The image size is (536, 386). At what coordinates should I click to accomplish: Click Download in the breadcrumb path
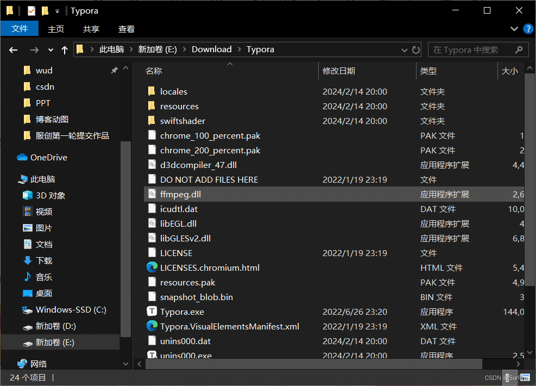(x=211, y=49)
